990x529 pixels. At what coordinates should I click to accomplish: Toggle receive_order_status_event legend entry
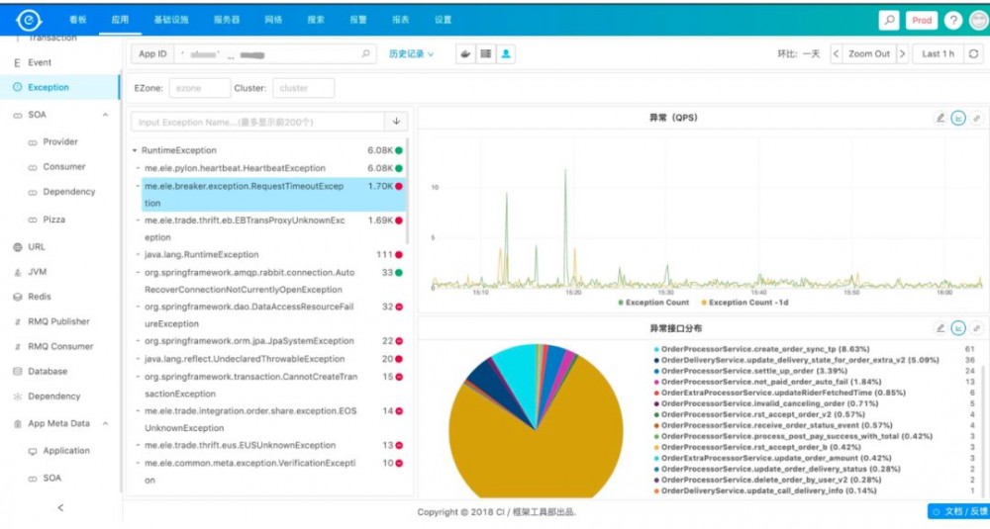pos(768,425)
